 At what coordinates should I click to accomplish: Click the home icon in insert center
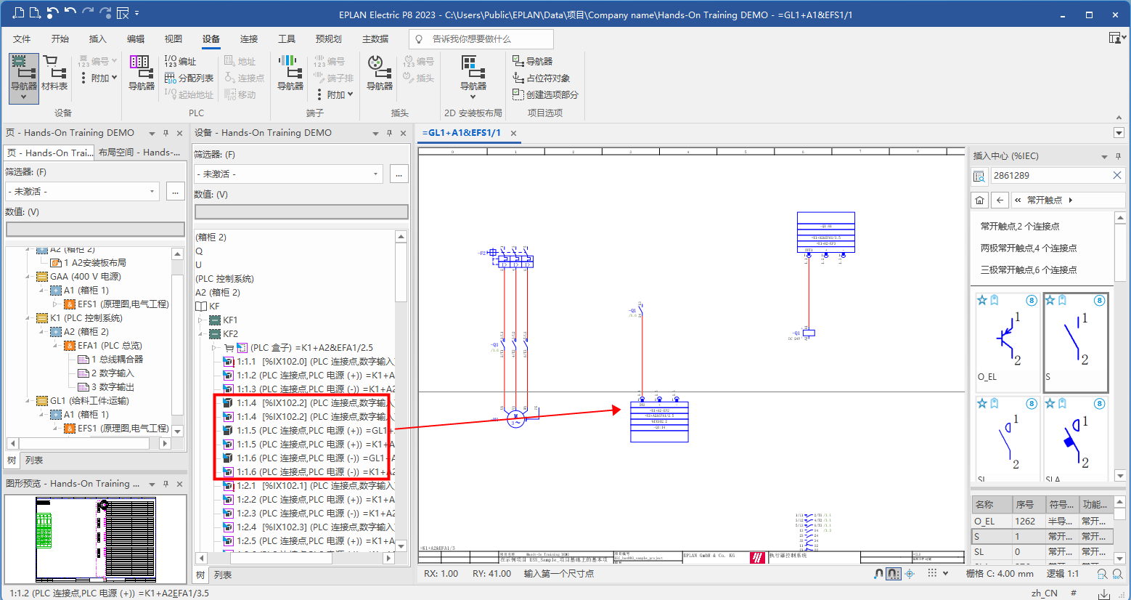coord(979,200)
